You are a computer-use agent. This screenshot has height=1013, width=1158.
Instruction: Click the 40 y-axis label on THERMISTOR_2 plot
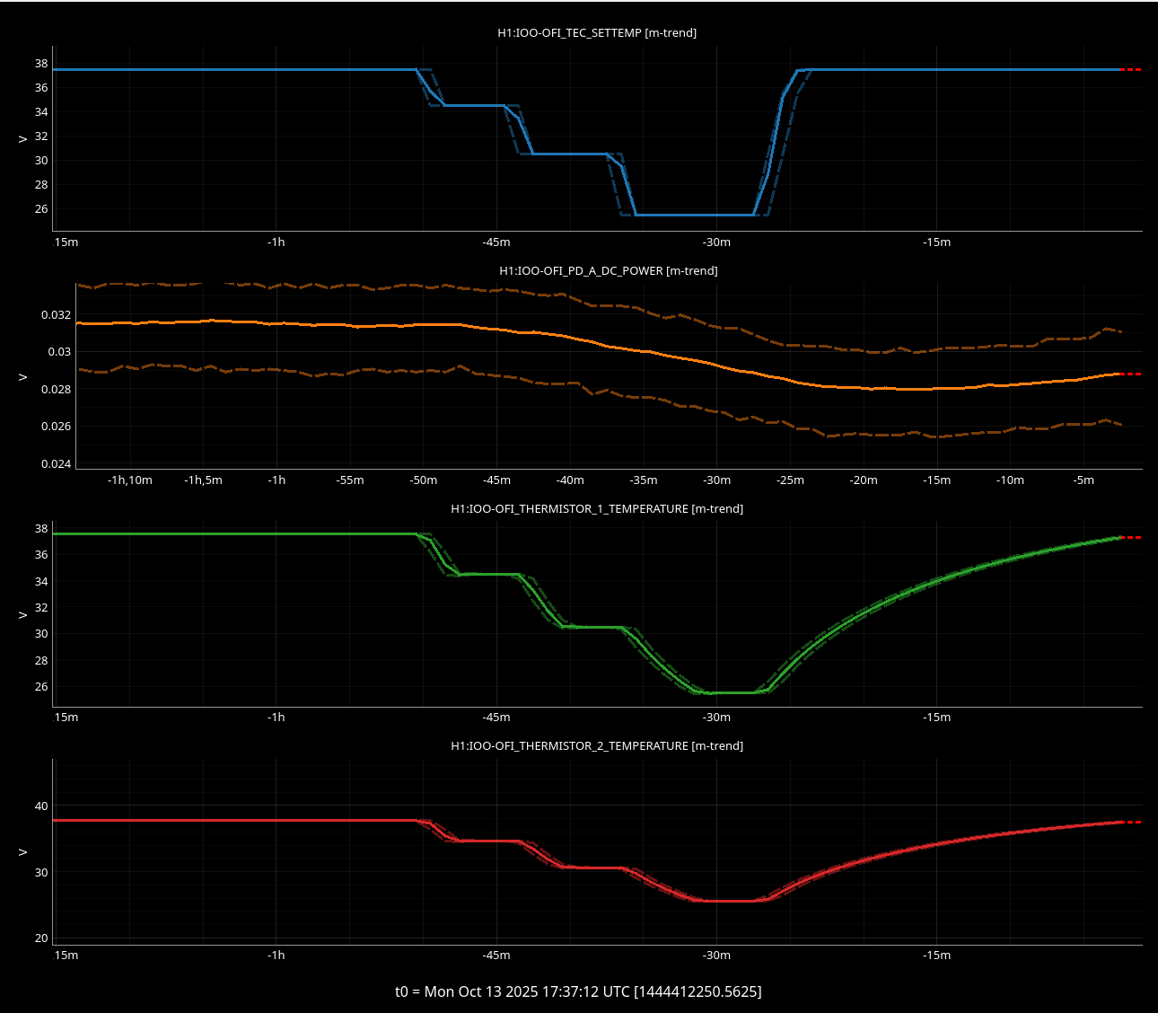click(x=41, y=806)
